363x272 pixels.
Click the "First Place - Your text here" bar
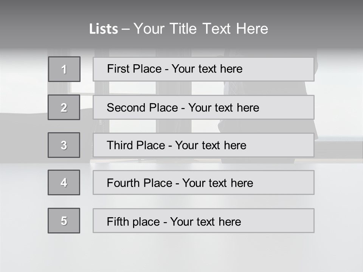[x=203, y=69]
